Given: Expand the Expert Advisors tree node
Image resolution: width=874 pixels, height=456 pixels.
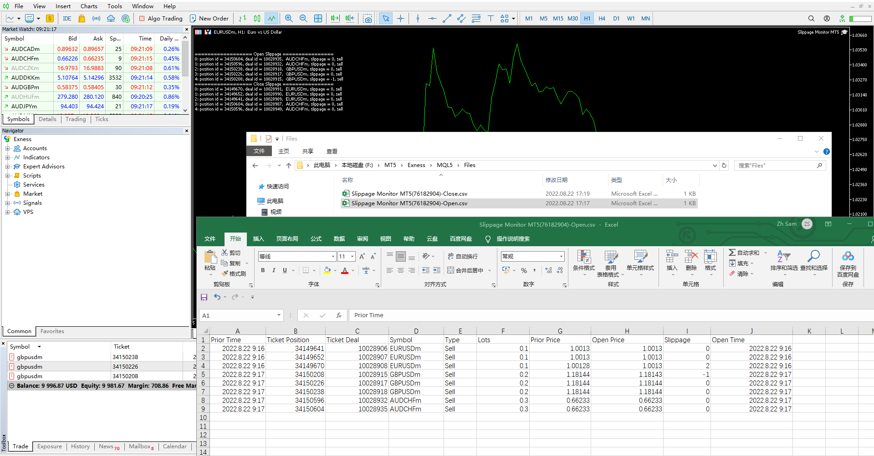Looking at the screenshot, I should click(x=7, y=167).
